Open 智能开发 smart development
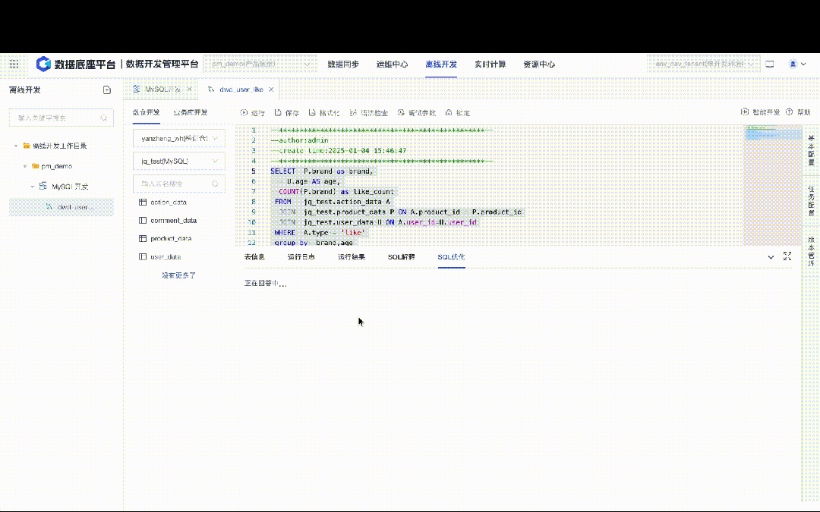The image size is (820, 512). [x=760, y=112]
